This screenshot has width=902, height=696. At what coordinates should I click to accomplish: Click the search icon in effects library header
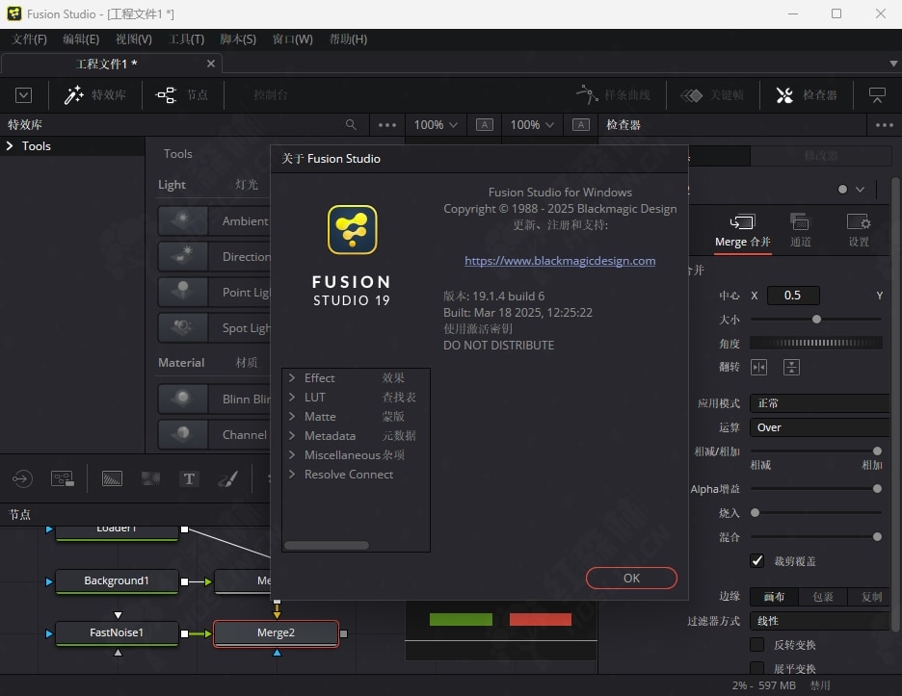click(x=351, y=125)
